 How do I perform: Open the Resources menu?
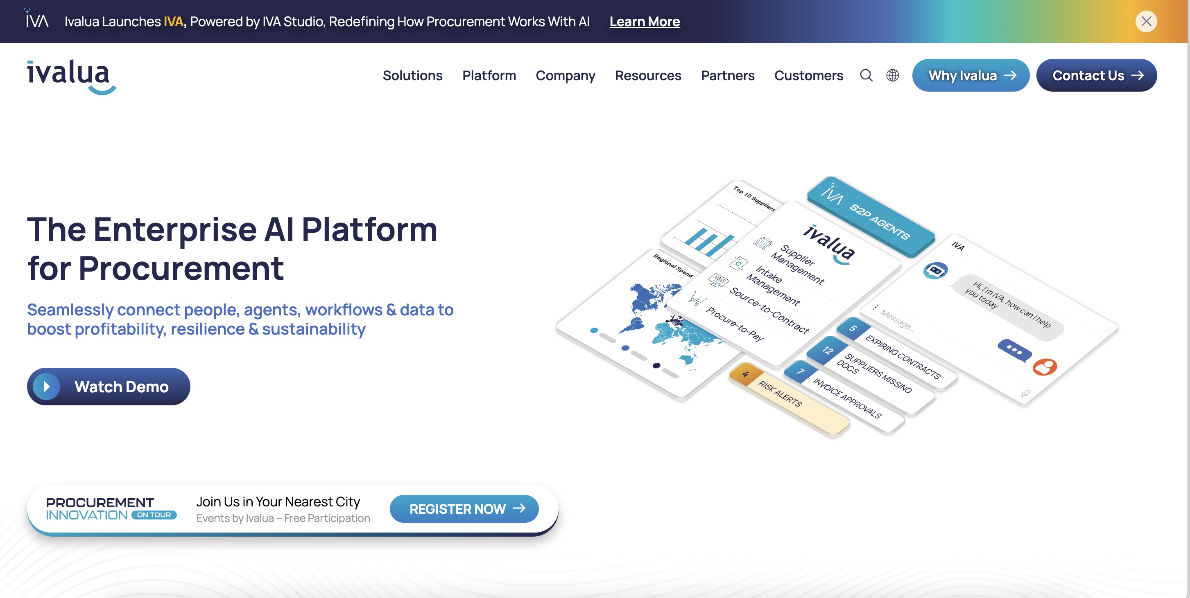pyautogui.click(x=648, y=75)
